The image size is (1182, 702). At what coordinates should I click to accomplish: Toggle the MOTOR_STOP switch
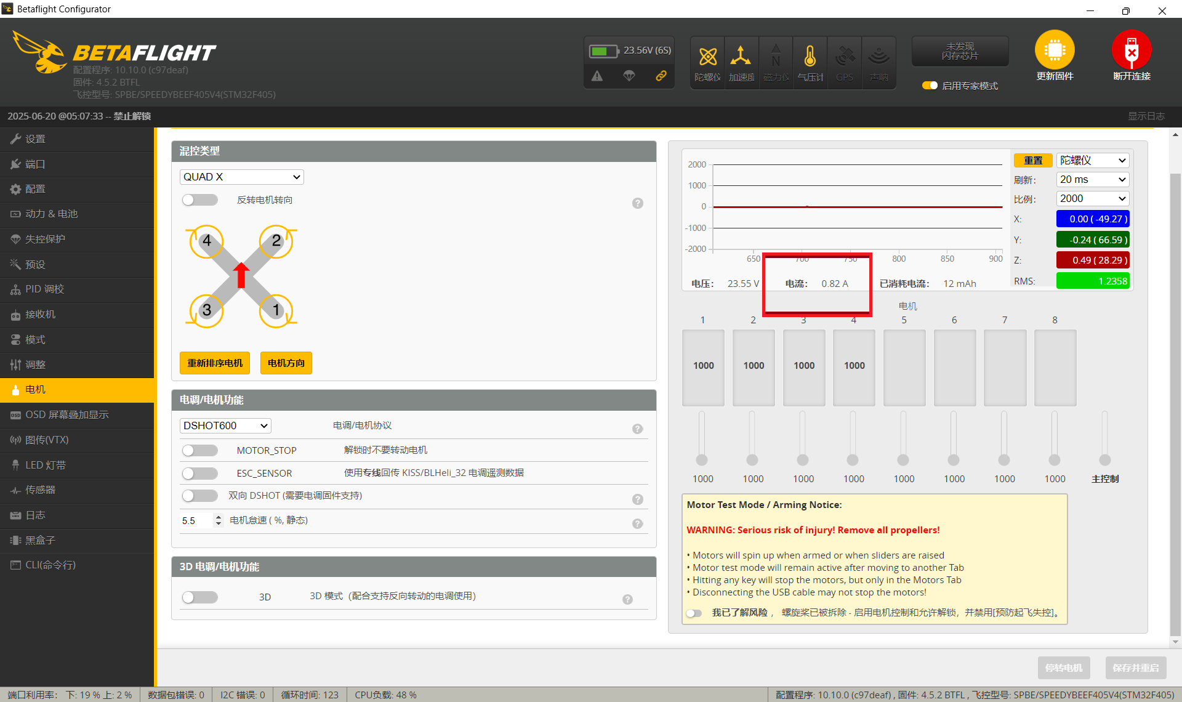pos(200,450)
